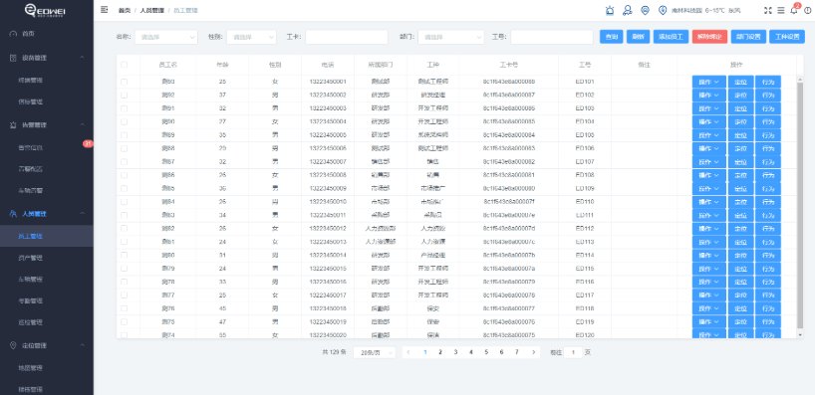
Task: Click 人员管理 in the breadcrumb
Action: tap(151, 10)
